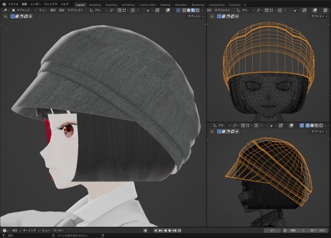Open the Blender logo menu
The height and width of the screenshot is (238, 331).
tap(4, 5)
